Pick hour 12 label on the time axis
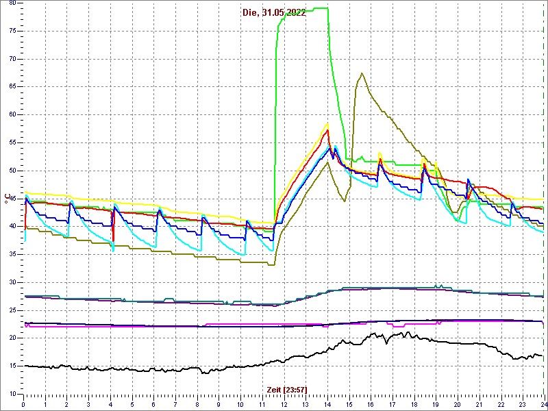 [284, 405]
